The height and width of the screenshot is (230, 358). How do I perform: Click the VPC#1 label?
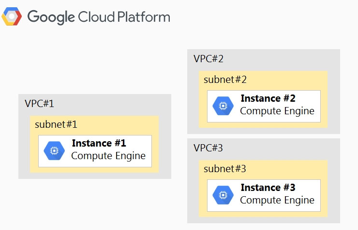click(x=39, y=104)
